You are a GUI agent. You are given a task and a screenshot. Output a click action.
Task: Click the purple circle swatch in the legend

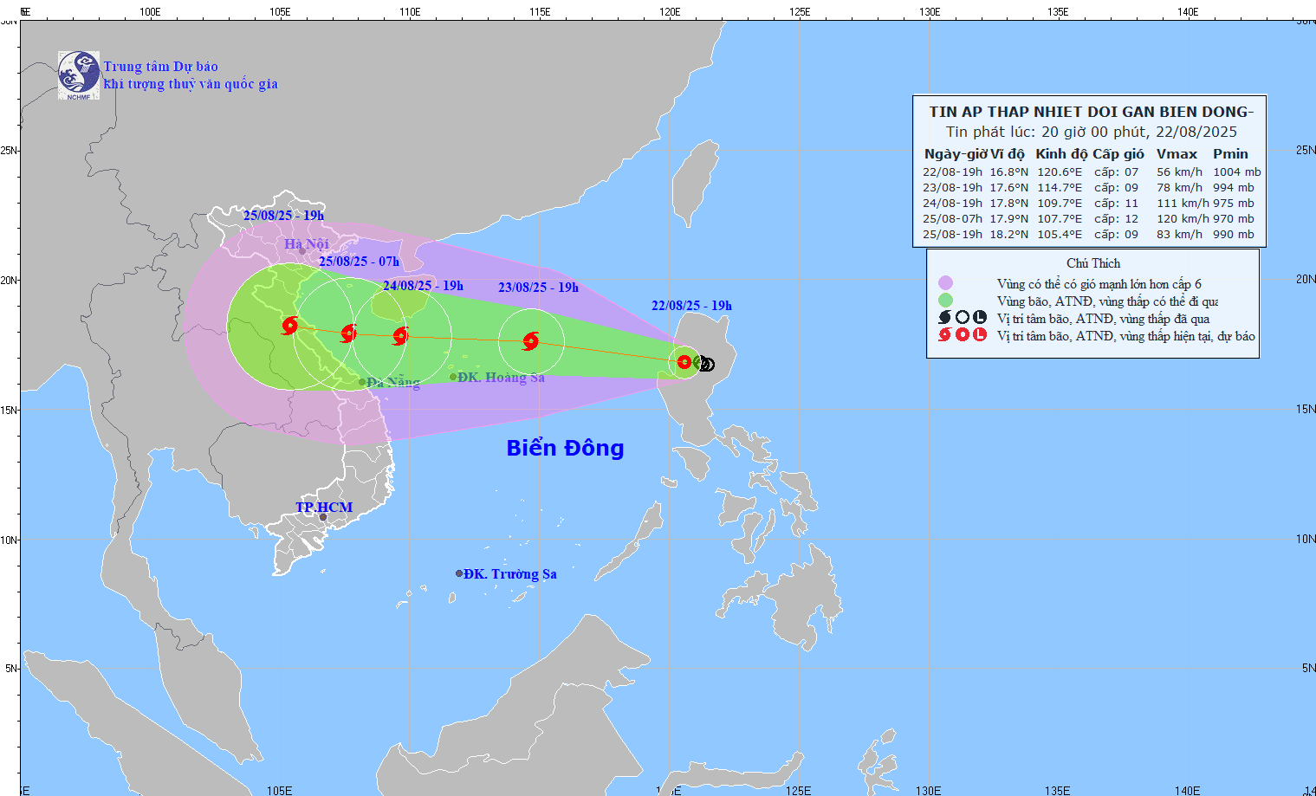[x=945, y=283]
